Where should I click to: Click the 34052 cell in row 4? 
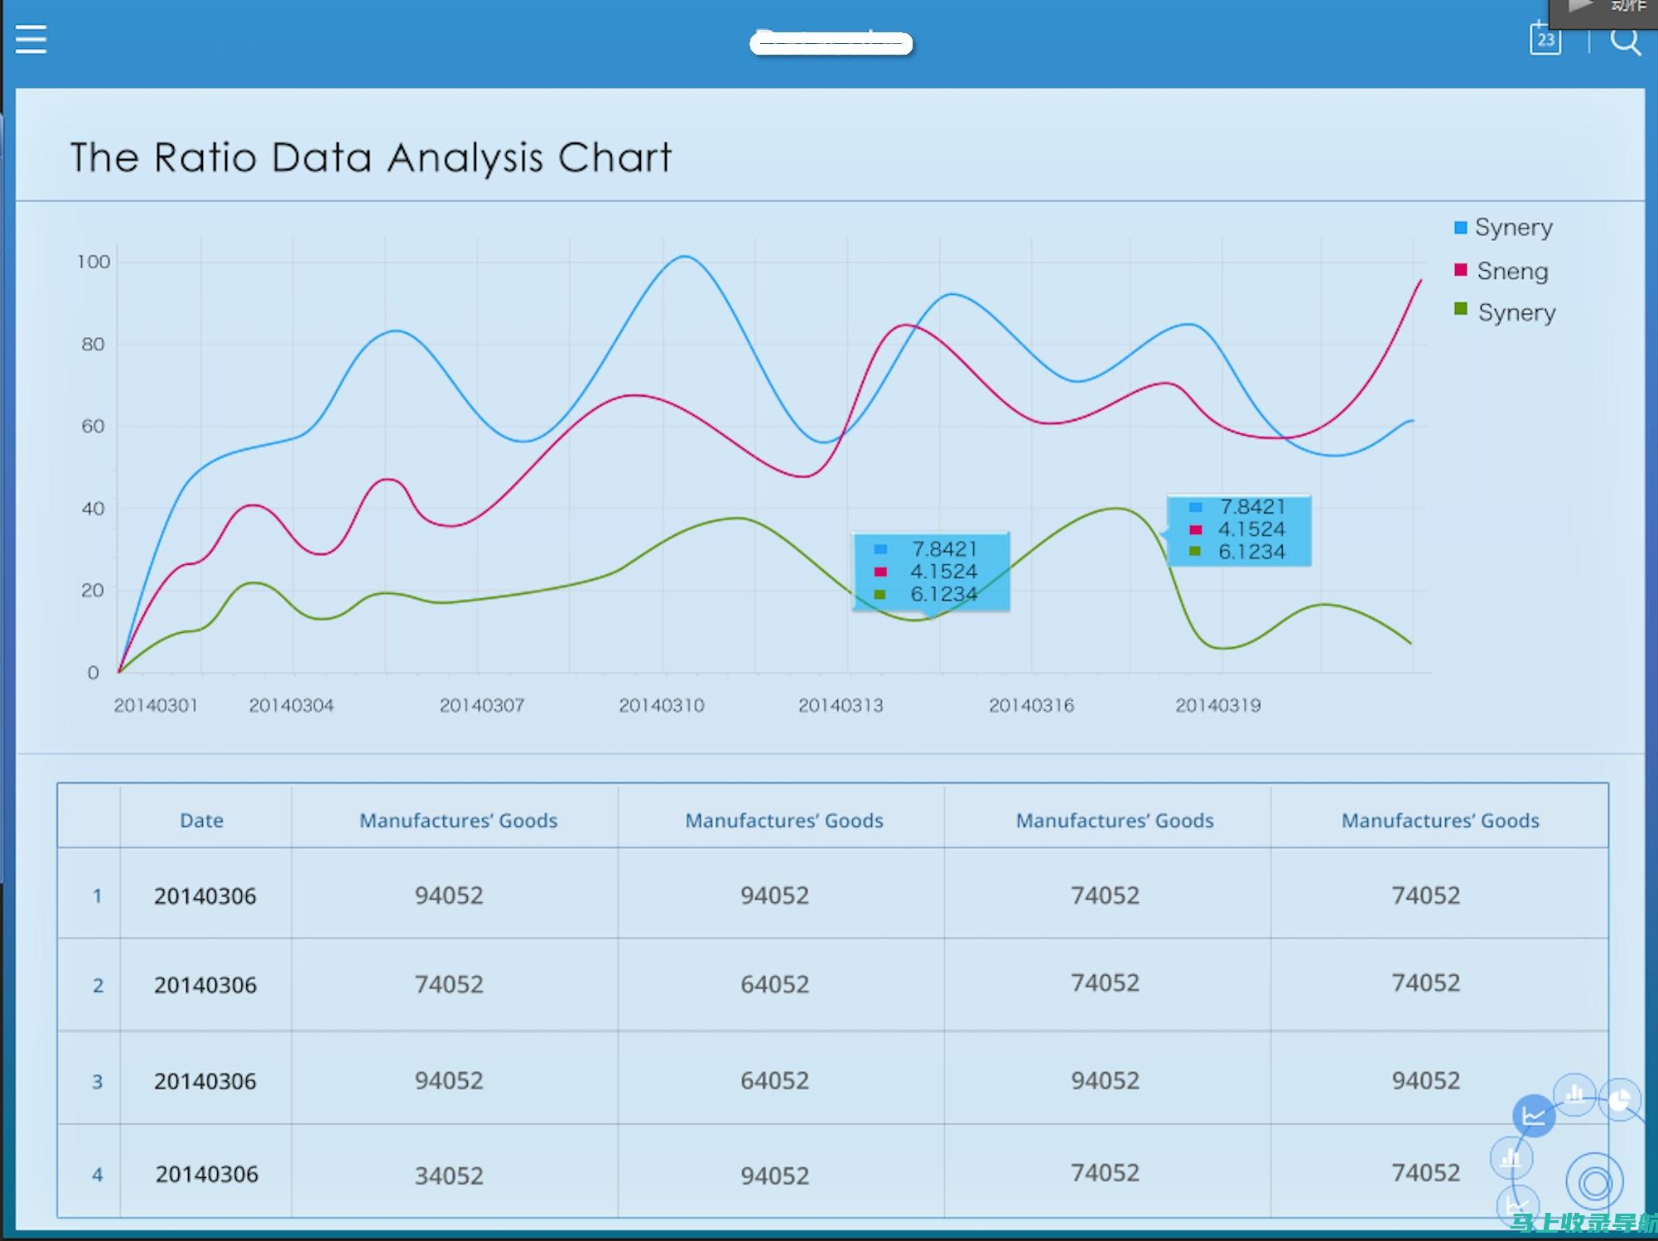coord(449,1176)
